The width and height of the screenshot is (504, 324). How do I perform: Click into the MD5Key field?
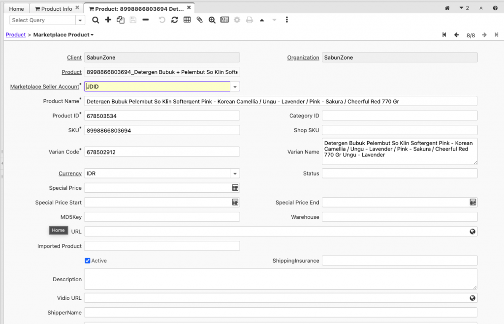(162, 217)
